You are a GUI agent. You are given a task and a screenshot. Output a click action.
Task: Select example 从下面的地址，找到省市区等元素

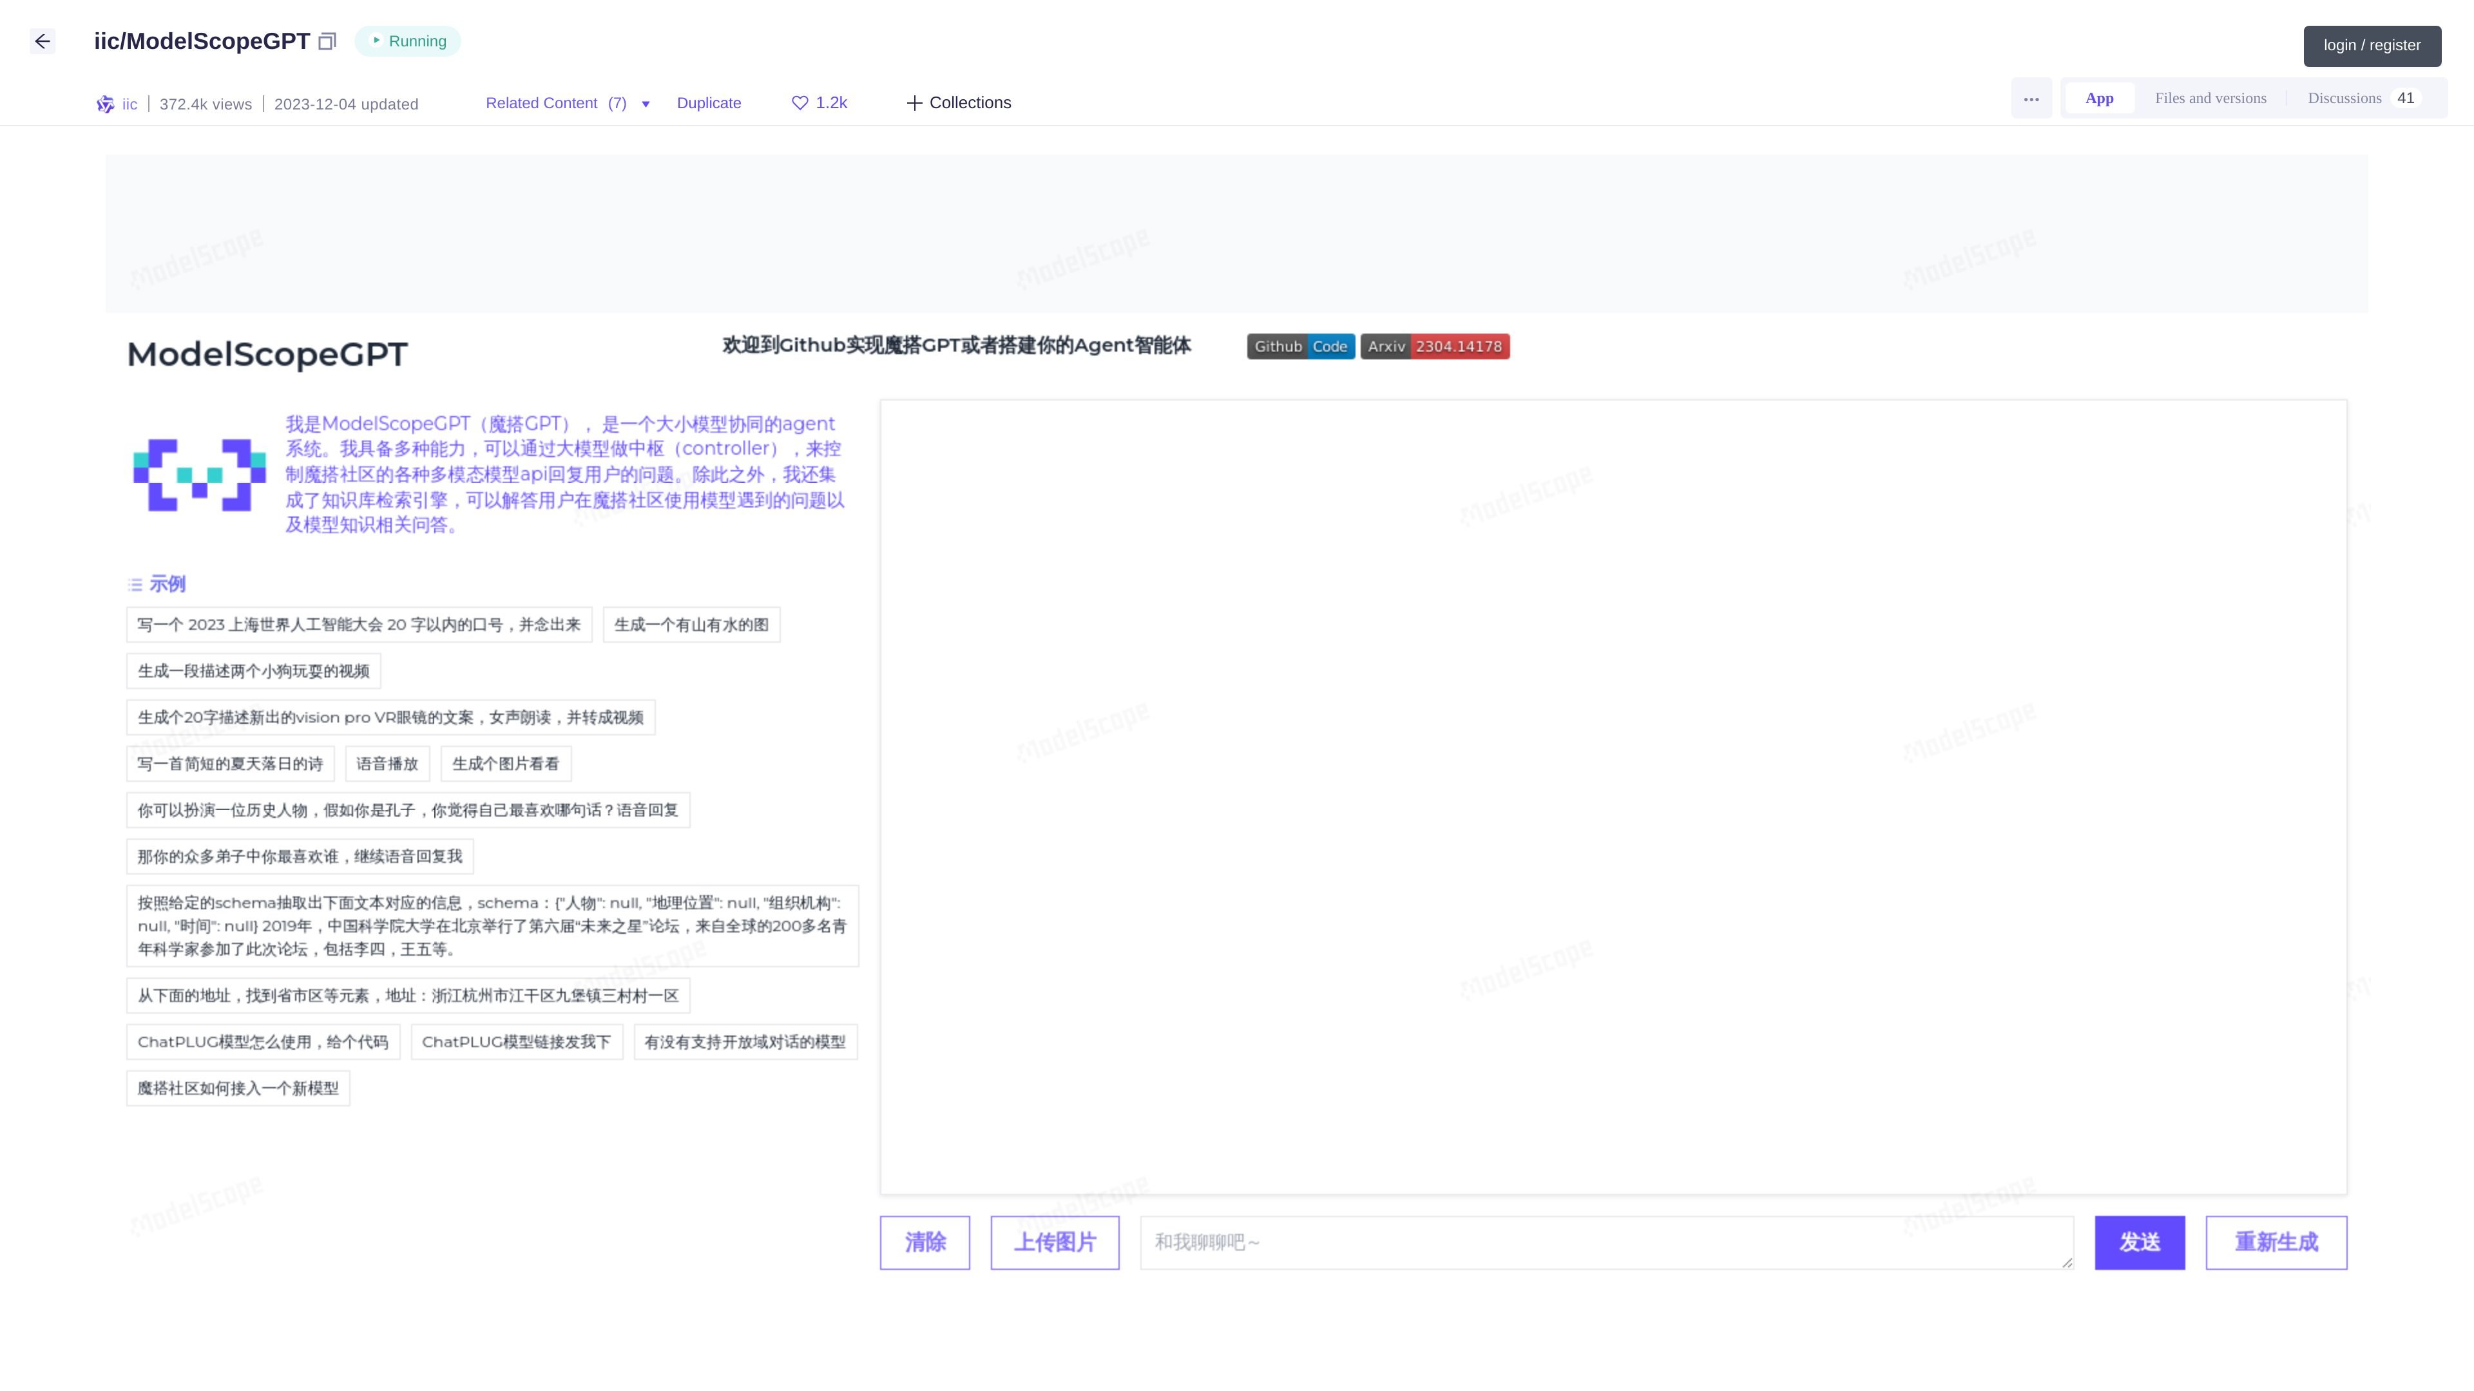tap(408, 996)
